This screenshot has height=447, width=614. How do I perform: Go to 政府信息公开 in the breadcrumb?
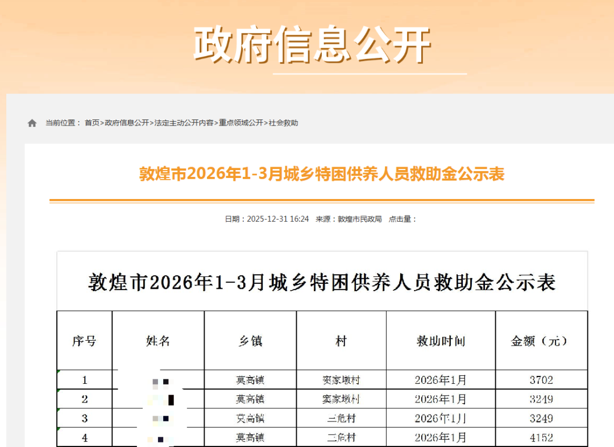127,123
